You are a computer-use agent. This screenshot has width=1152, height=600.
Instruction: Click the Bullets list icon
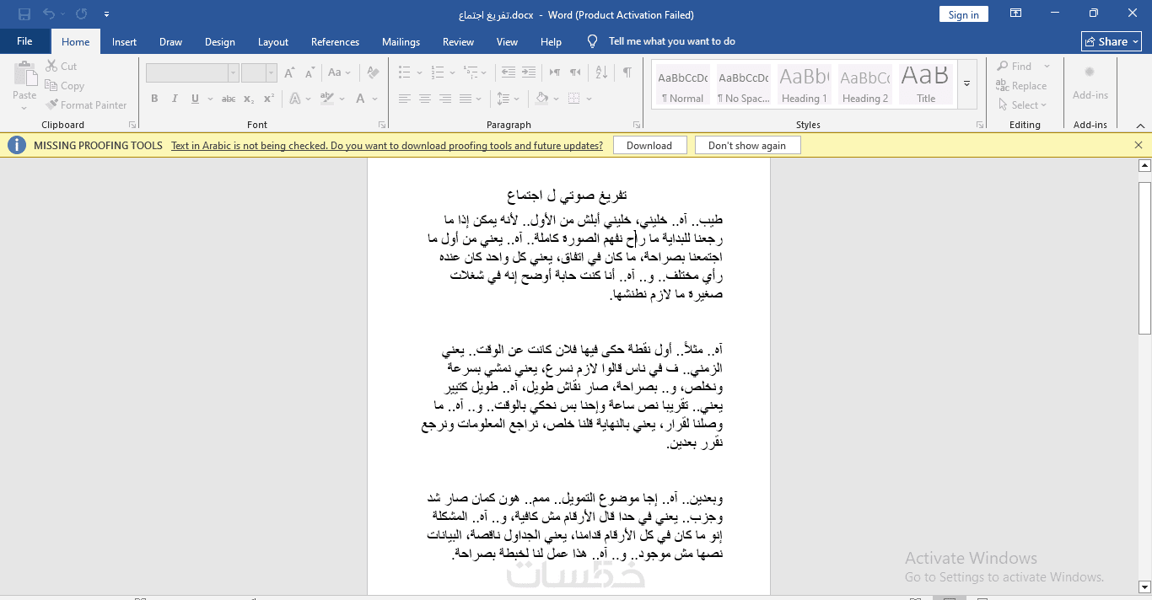point(405,72)
